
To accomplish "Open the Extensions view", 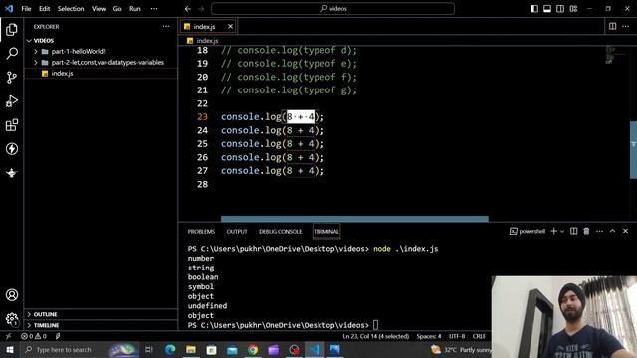I will click(x=12, y=125).
